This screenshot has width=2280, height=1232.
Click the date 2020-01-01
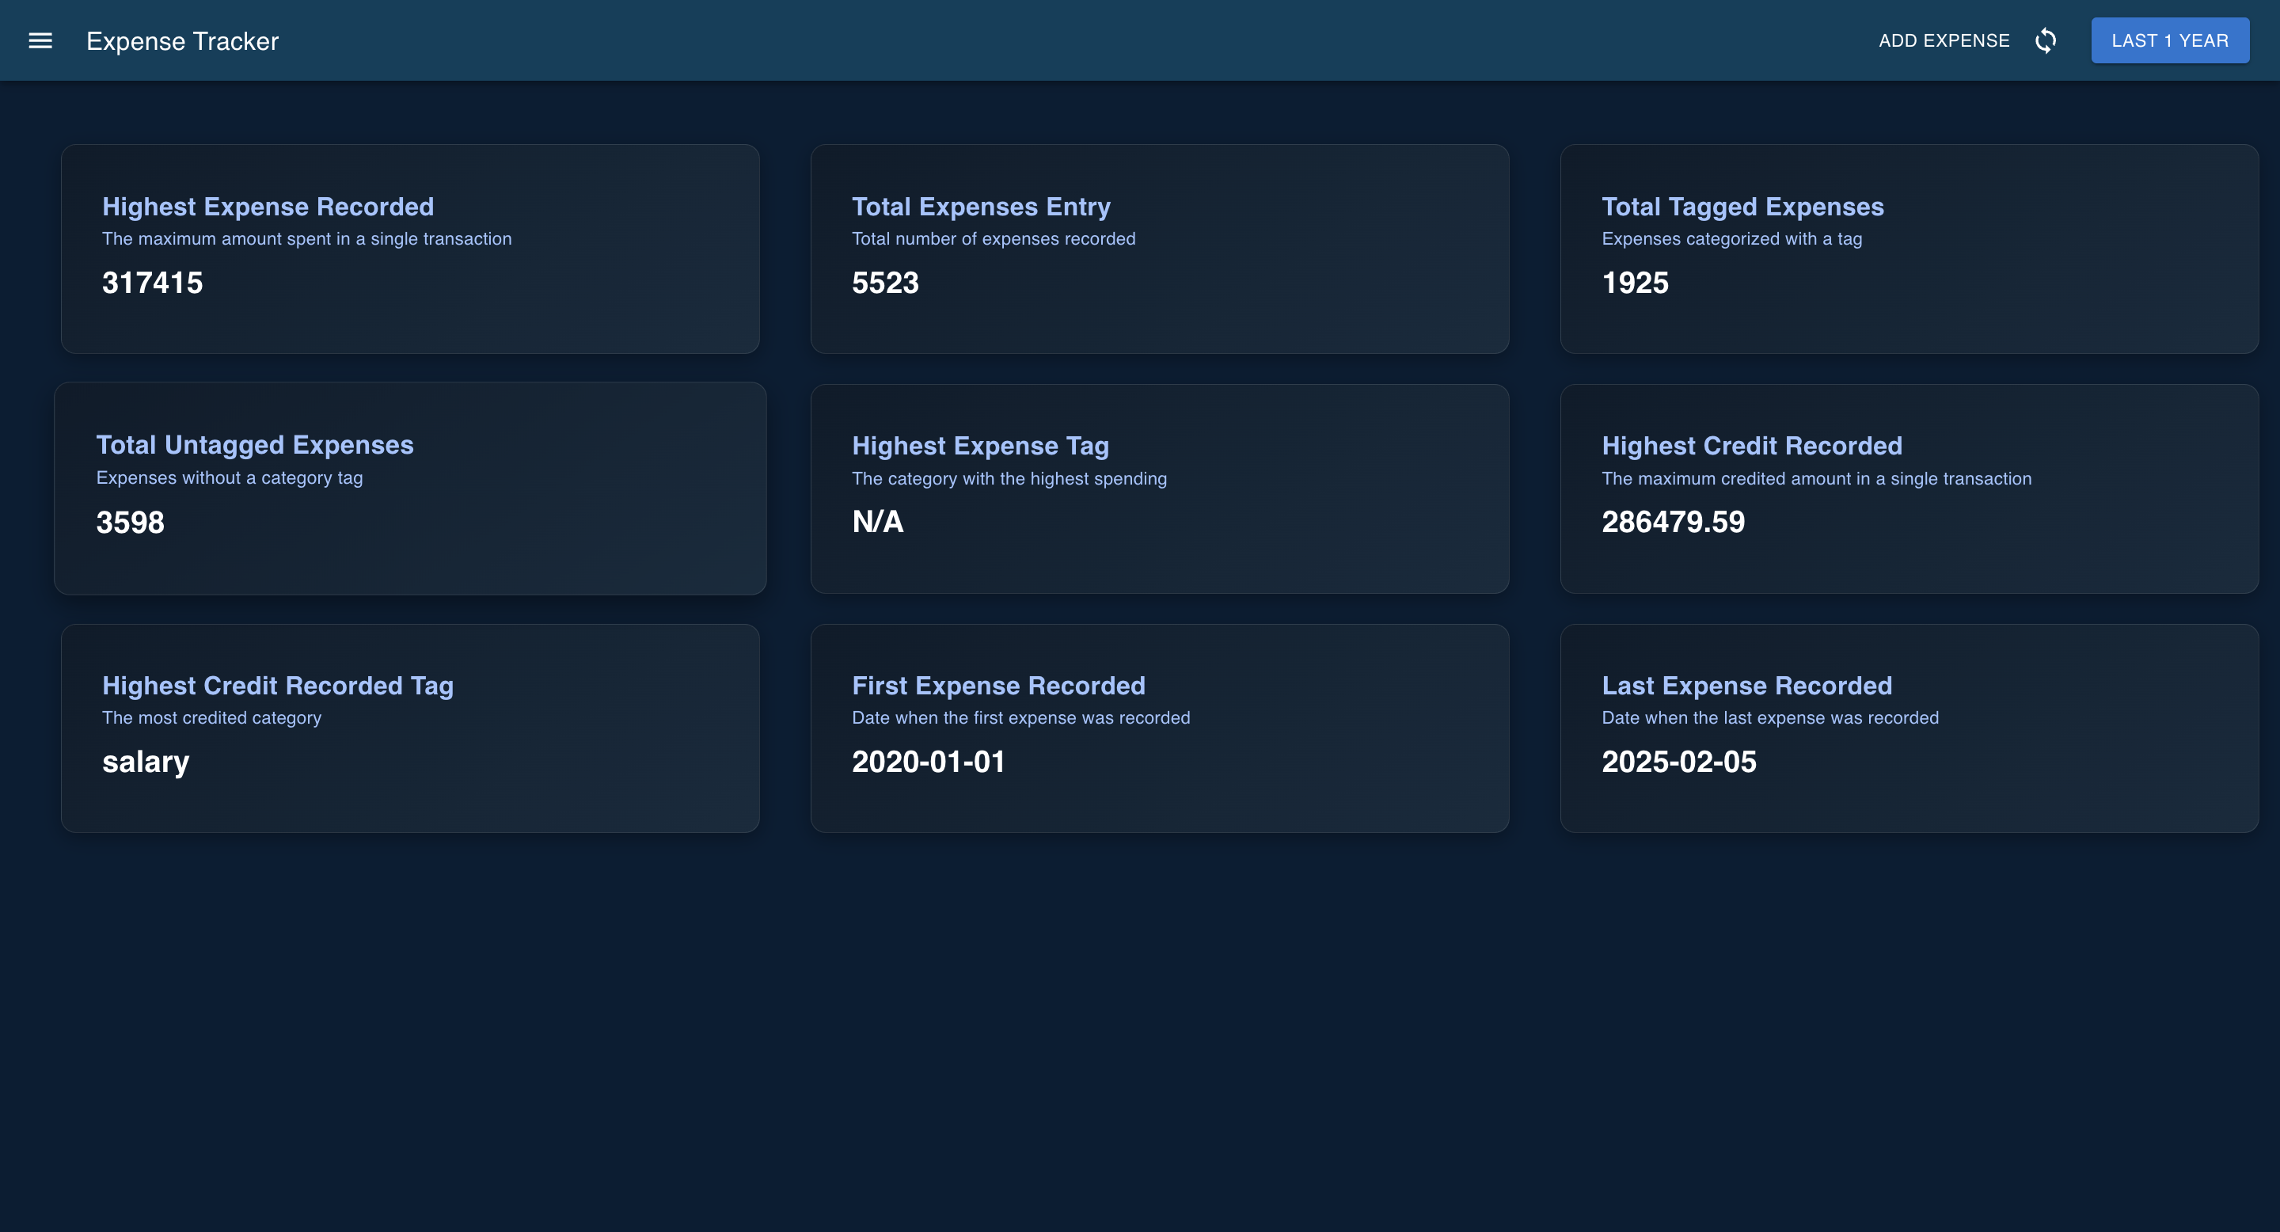(929, 762)
